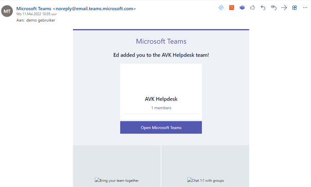
Task: Open more actions ellipsis menu
Action: point(305,8)
